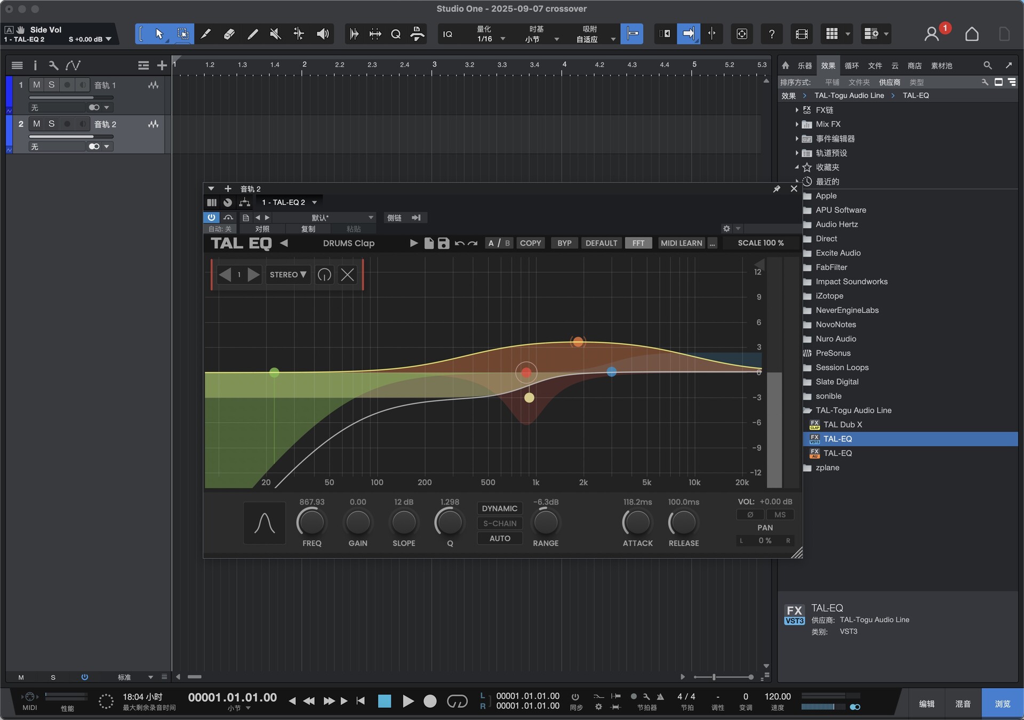Select the Bend tool
Image resolution: width=1024 pixels, height=720 pixels.
[299, 34]
